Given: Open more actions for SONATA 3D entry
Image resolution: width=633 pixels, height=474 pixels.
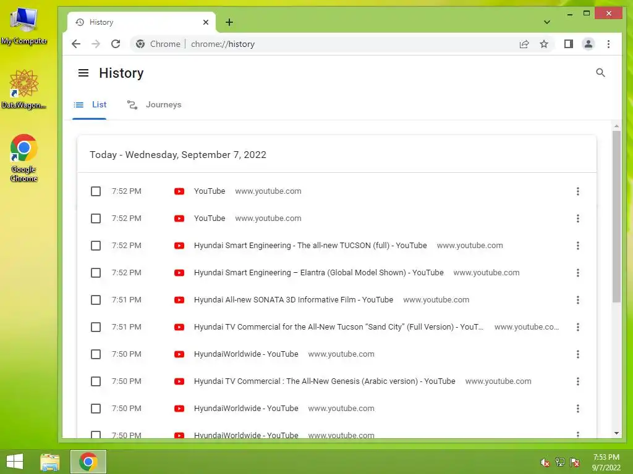Looking at the screenshot, I should point(578,300).
